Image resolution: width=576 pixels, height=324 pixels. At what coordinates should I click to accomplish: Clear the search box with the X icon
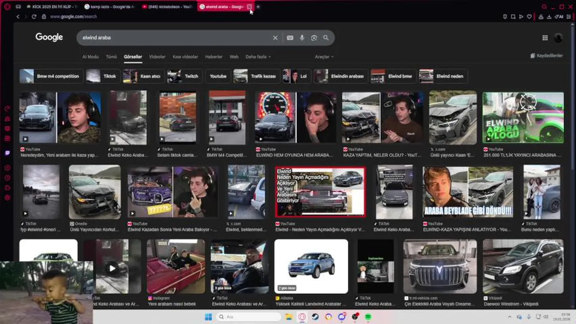pos(275,38)
